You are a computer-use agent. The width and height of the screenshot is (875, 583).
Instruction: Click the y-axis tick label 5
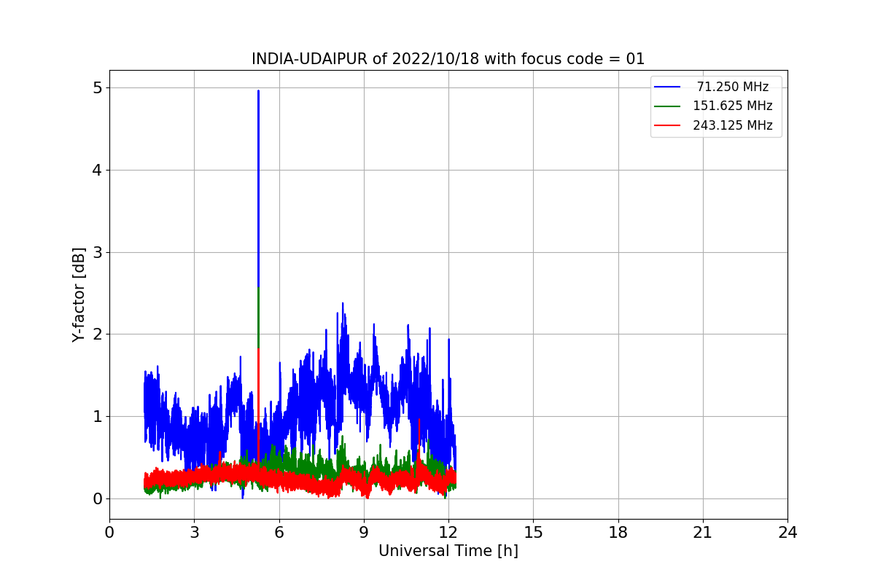[x=97, y=87]
